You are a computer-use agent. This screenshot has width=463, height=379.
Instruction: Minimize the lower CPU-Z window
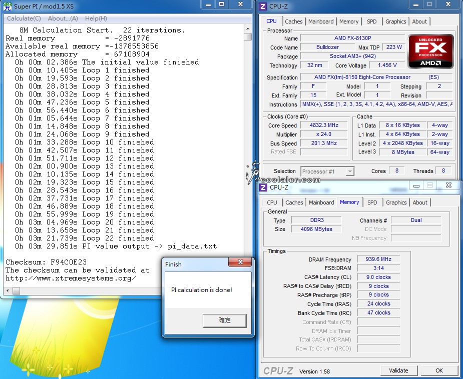click(416, 185)
